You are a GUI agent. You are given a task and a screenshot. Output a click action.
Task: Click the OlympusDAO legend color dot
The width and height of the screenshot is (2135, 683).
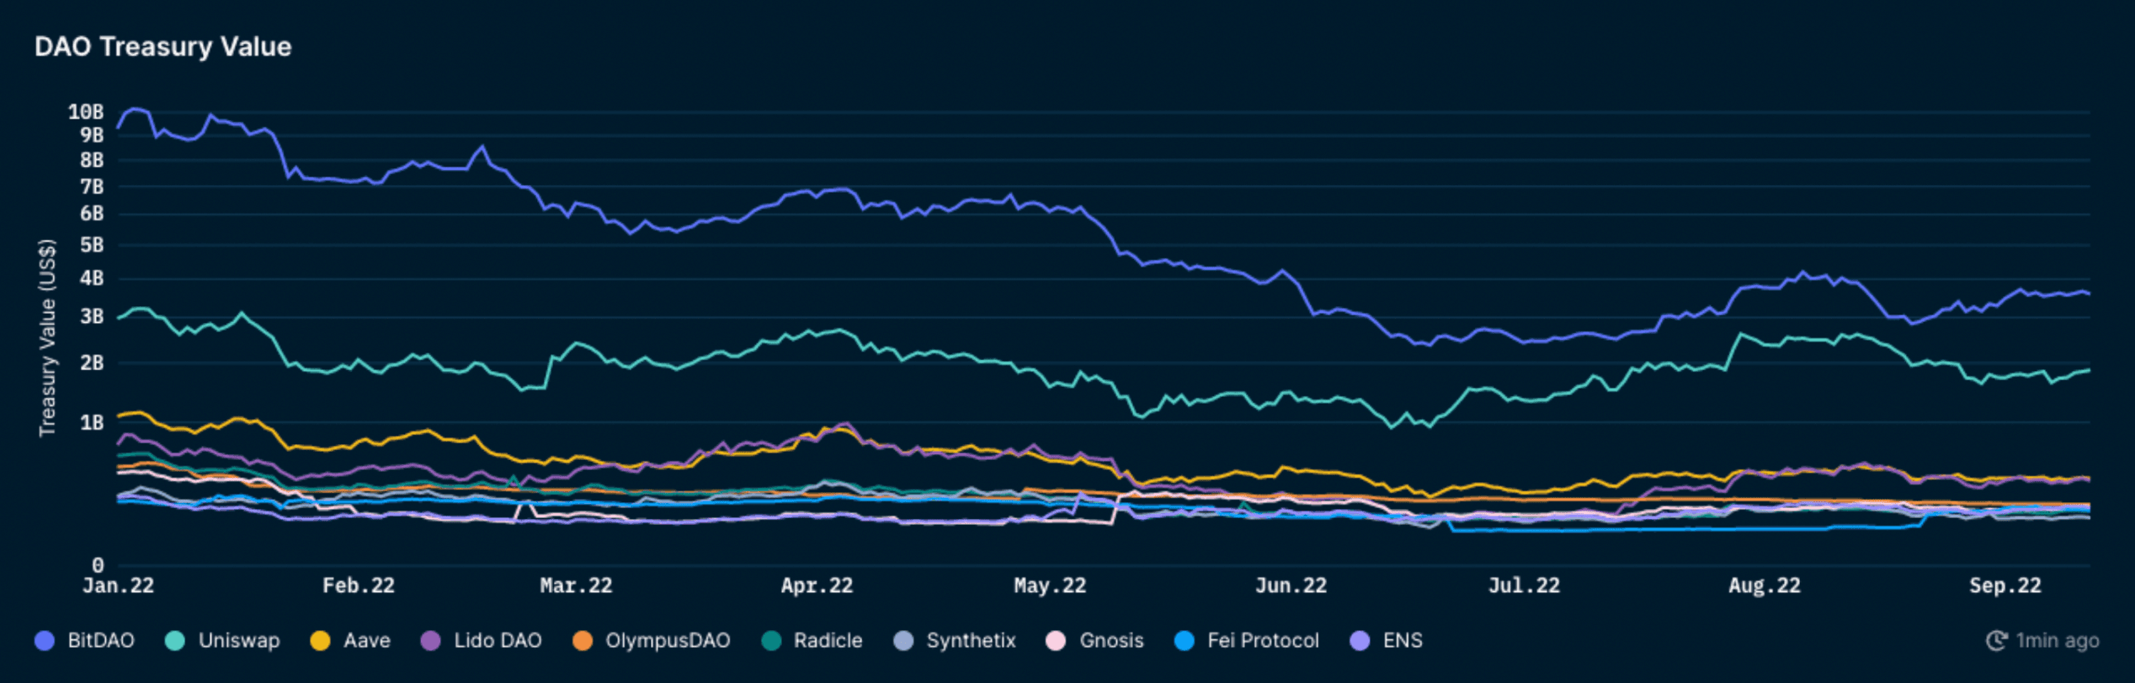582,641
